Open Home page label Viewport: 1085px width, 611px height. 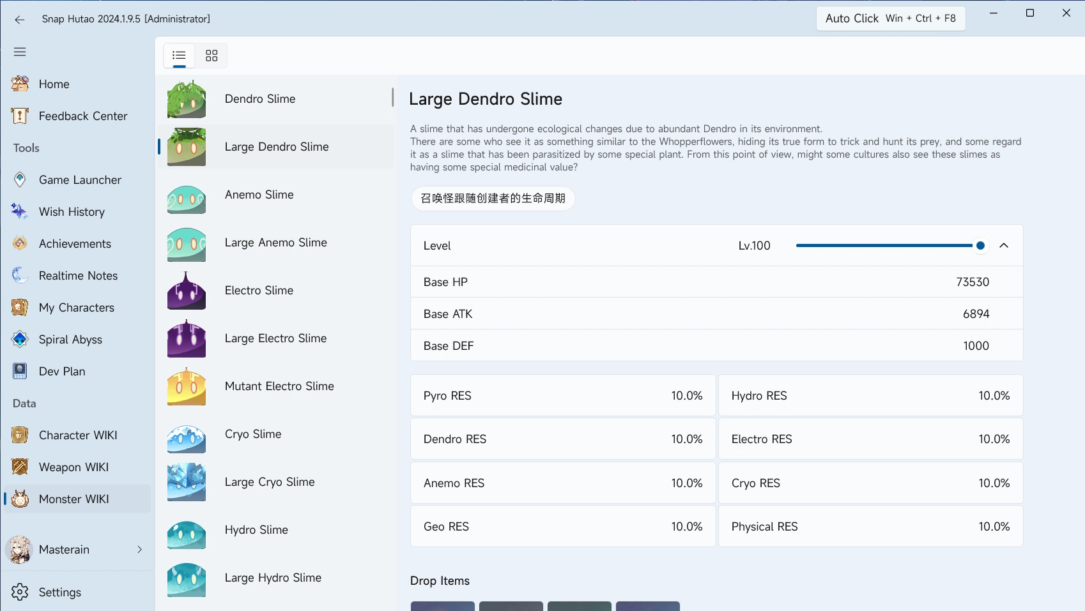(x=54, y=84)
